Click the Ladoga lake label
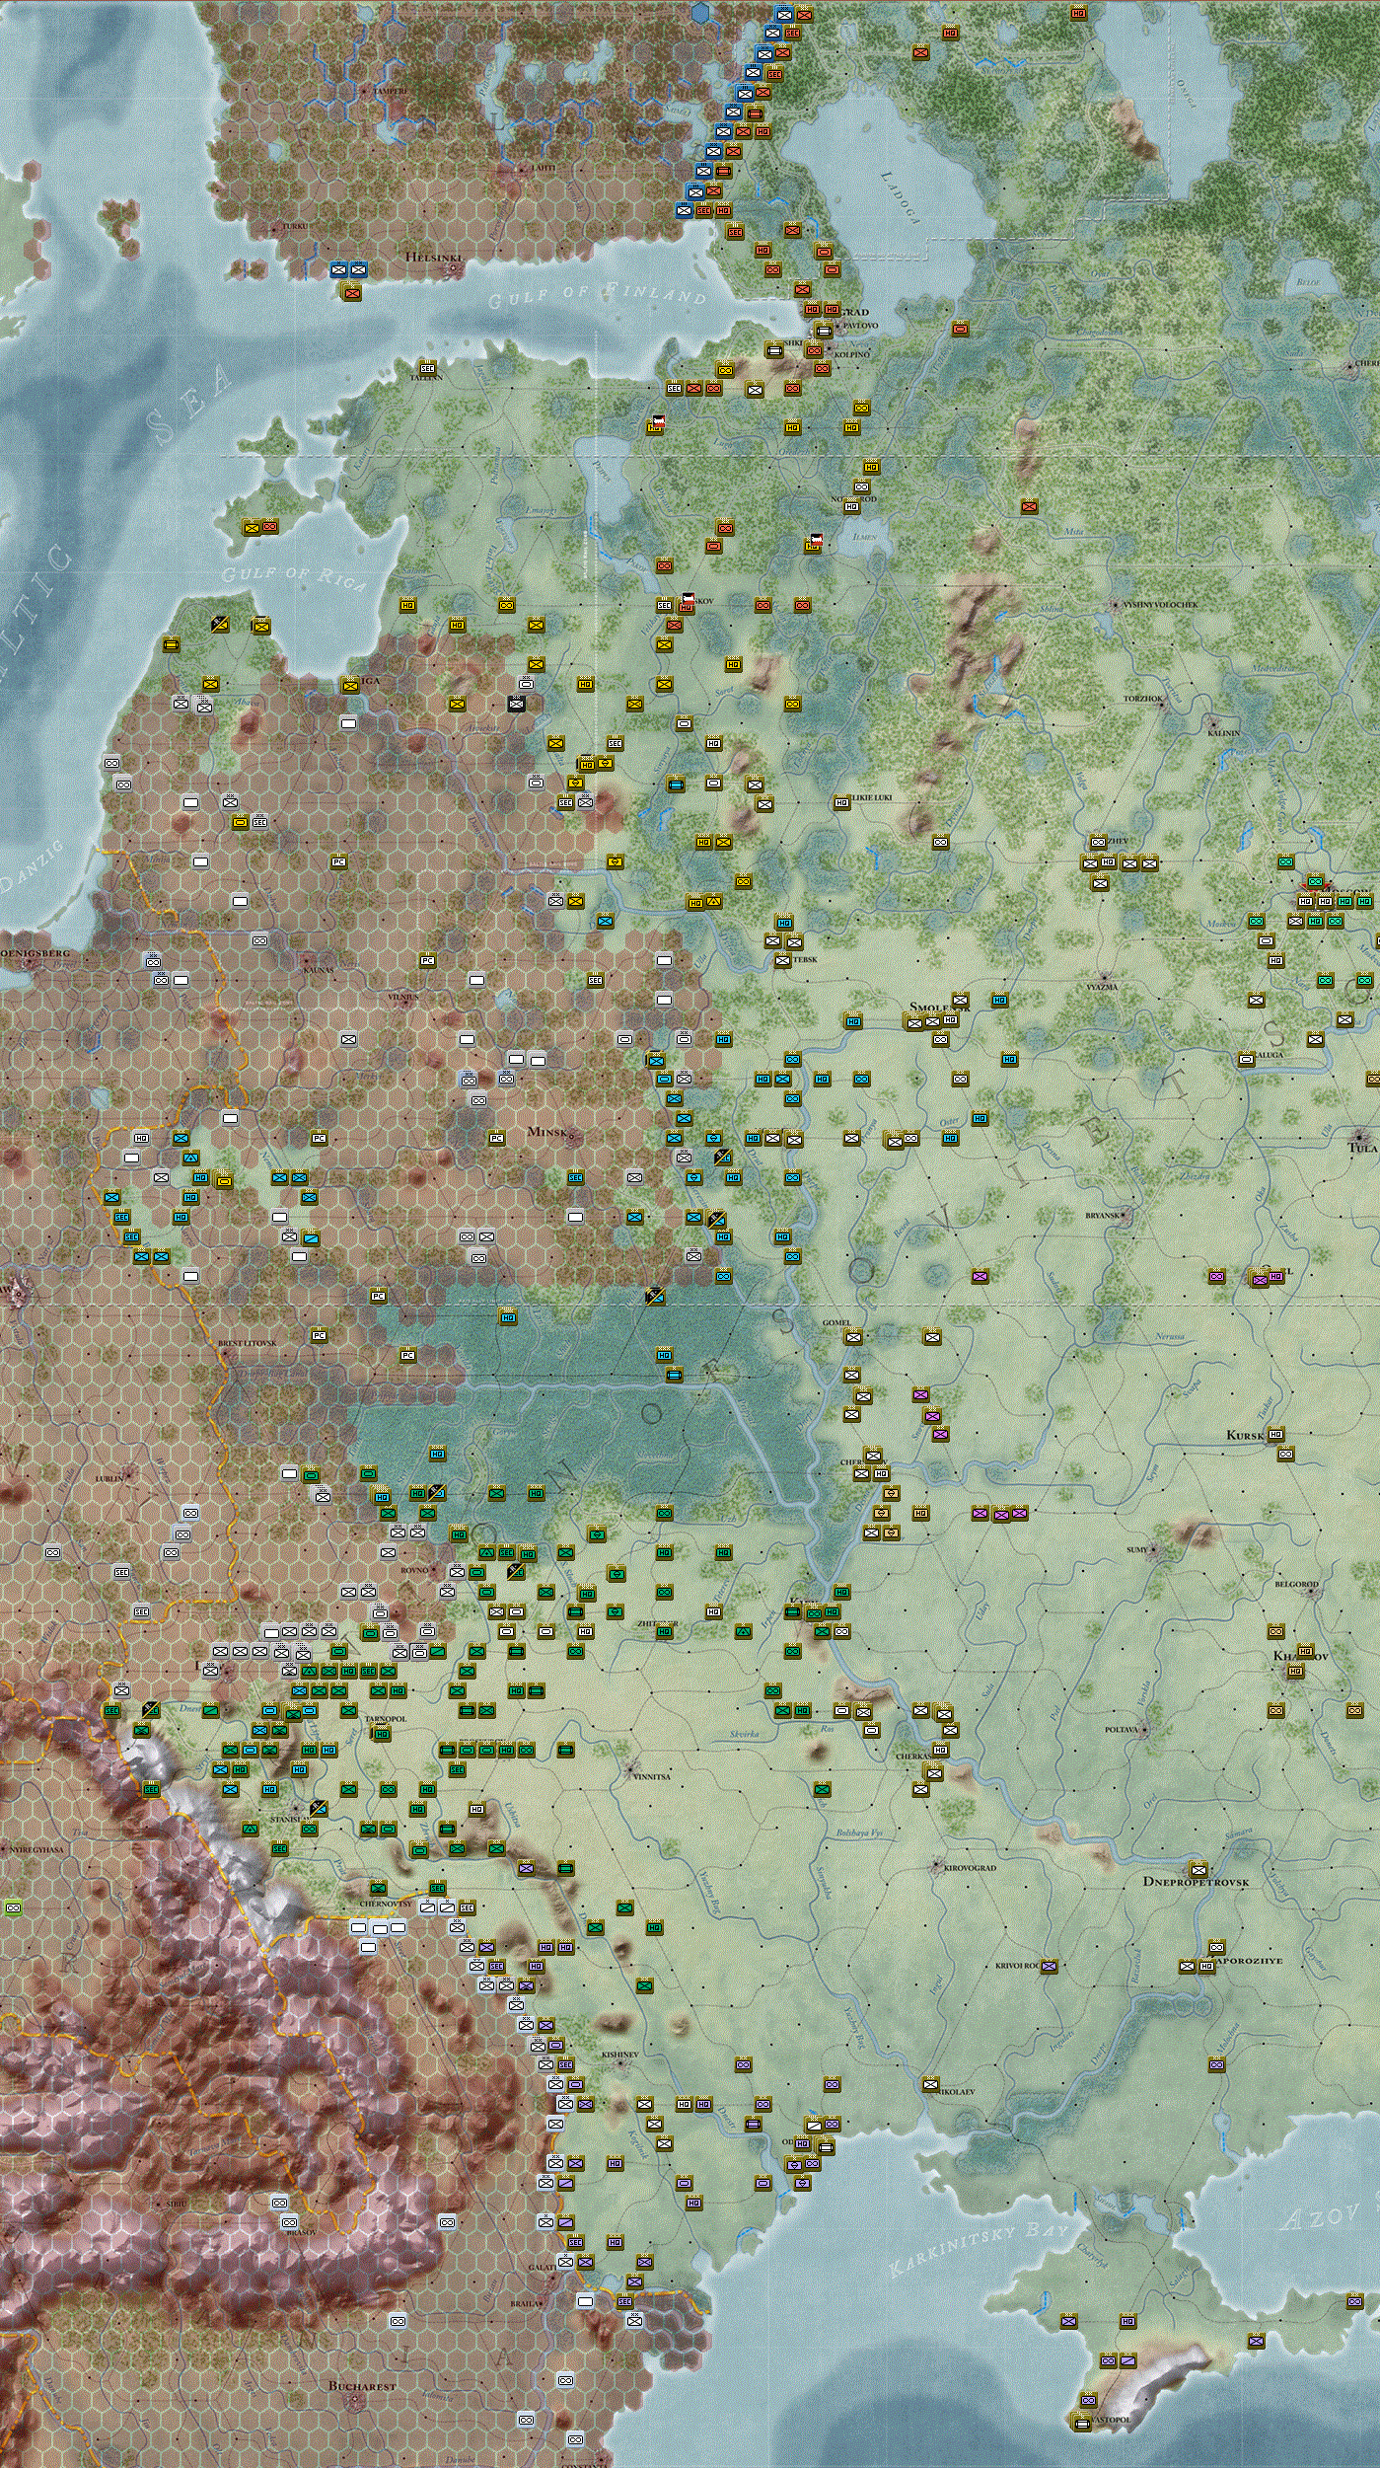Image resolution: width=1380 pixels, height=2468 pixels. [x=899, y=196]
